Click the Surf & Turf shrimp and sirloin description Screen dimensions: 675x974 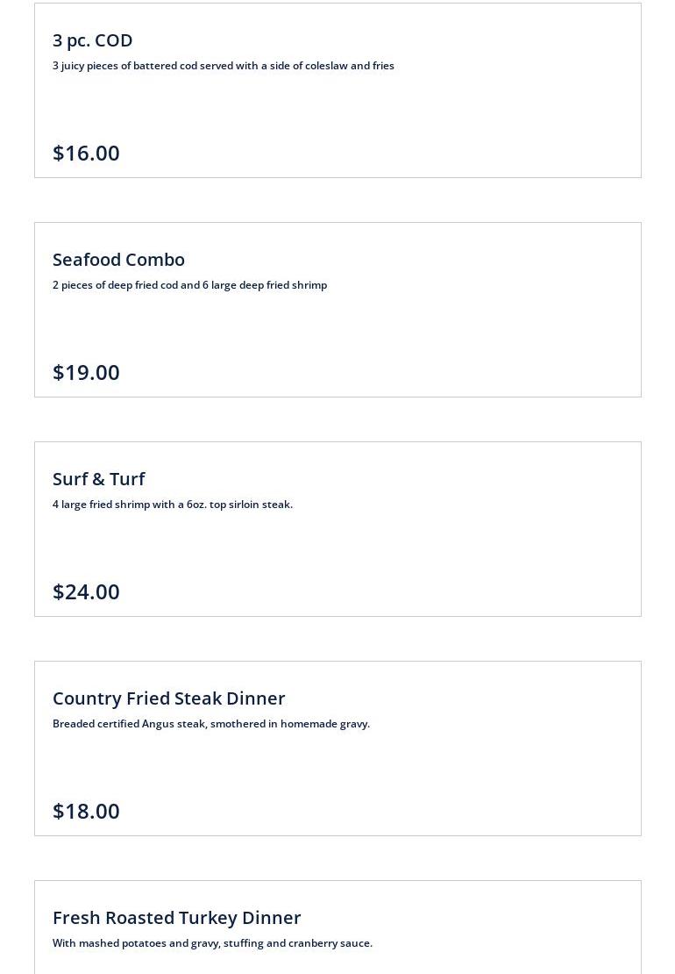tap(172, 505)
